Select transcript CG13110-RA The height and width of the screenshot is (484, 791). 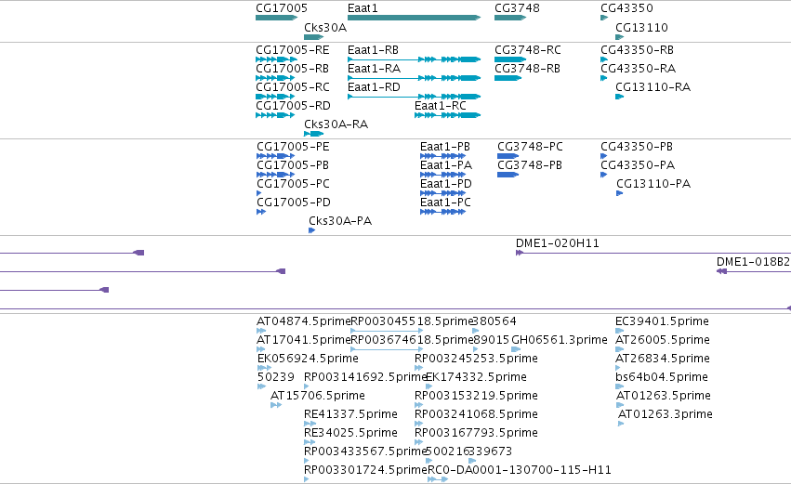(653, 87)
